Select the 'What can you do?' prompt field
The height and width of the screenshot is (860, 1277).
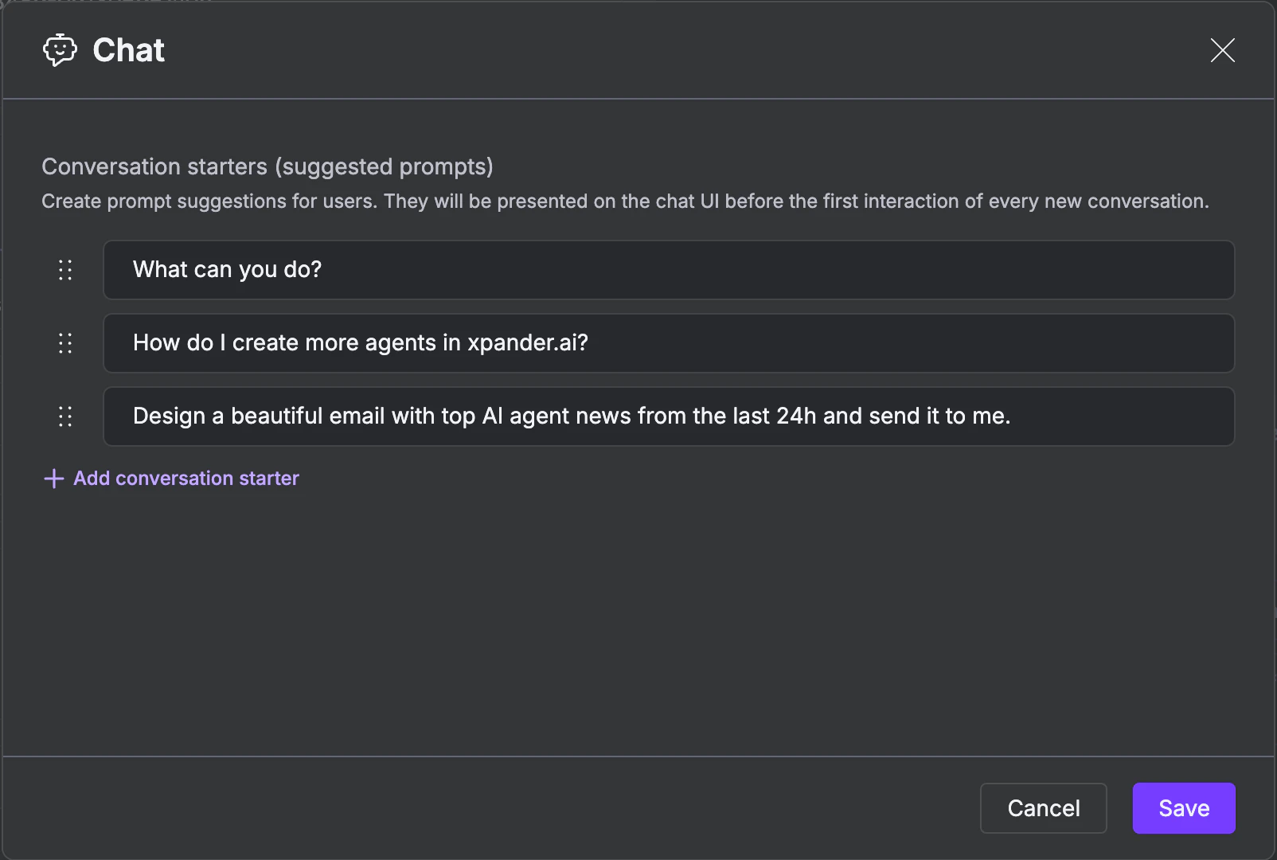click(x=669, y=270)
